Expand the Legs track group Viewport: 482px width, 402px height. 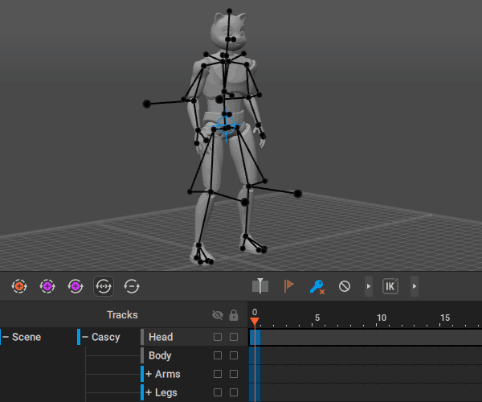click(149, 392)
